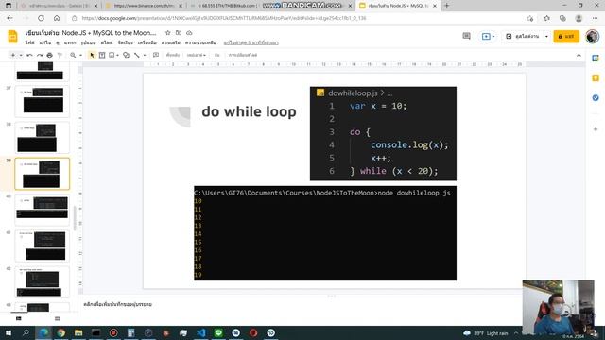
Task: Star the presentation title
Action: [168, 33]
